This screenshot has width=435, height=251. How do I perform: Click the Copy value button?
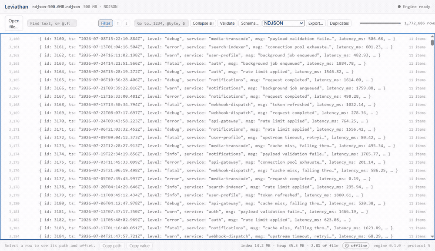(x=139, y=245)
